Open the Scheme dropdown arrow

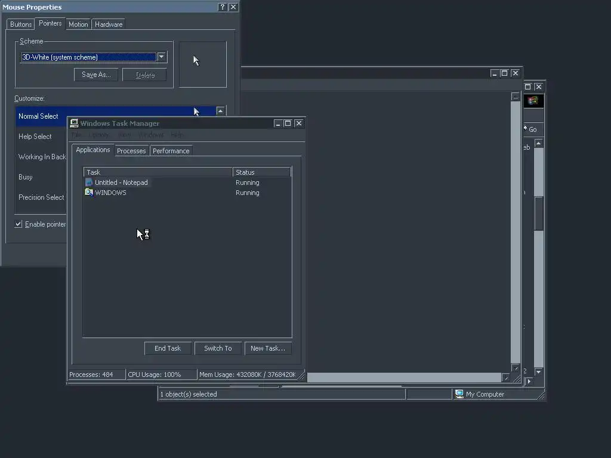(161, 57)
